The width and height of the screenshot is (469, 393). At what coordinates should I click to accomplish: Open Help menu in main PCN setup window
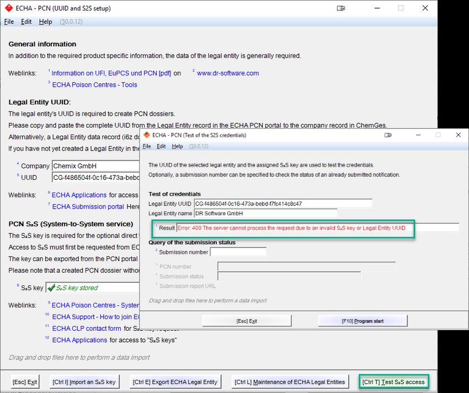45,22
